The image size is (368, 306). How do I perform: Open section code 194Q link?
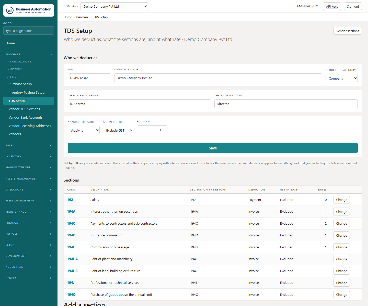click(x=71, y=295)
